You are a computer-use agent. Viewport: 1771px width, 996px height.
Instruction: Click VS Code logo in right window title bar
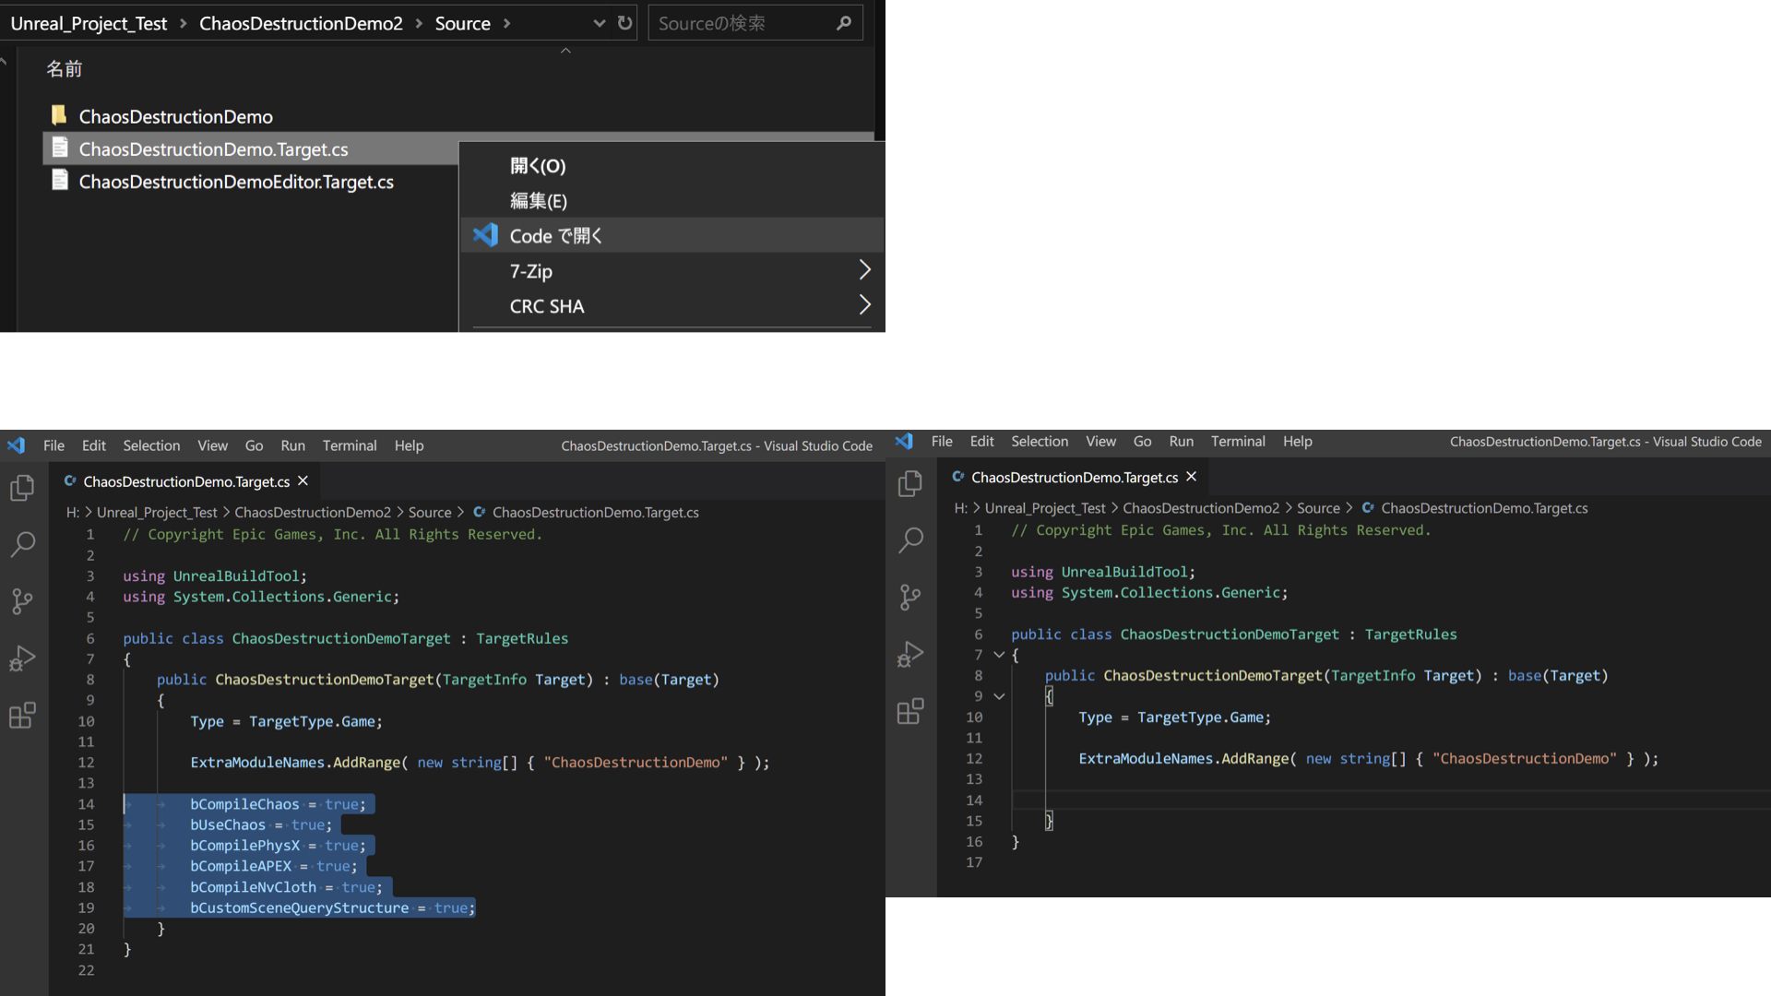point(904,442)
